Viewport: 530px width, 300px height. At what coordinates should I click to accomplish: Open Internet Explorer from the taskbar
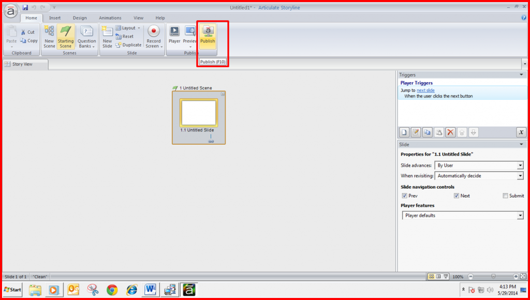(x=132, y=290)
